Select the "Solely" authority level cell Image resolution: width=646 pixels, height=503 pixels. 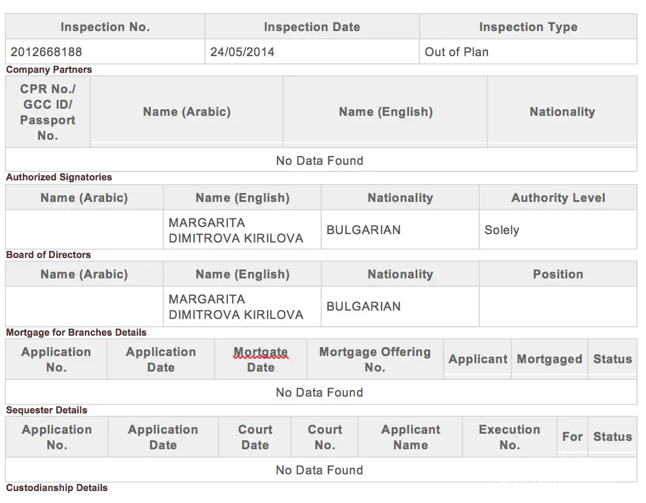coord(502,230)
